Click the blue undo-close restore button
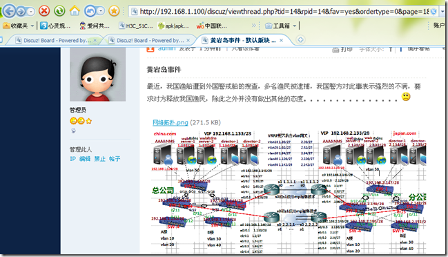The image size is (448, 257). click(90, 11)
